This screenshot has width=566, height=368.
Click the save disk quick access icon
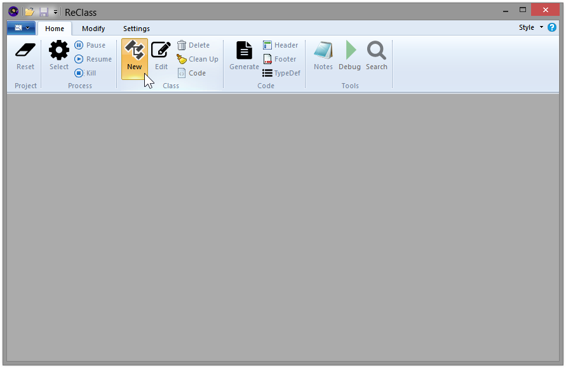pos(44,12)
